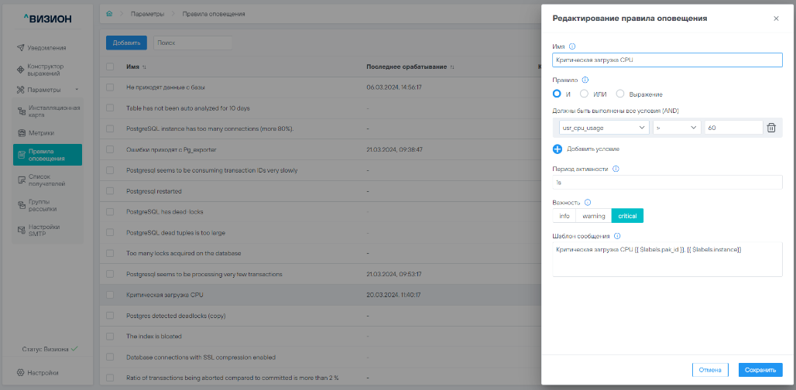Click the Отмена button

[x=710, y=370]
